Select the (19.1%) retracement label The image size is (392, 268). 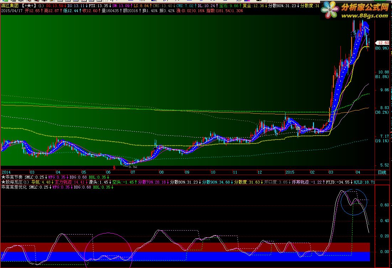tap(382, 141)
